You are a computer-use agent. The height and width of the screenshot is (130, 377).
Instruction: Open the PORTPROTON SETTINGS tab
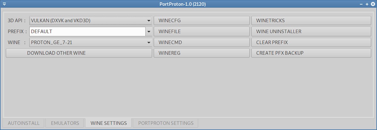pos(166,123)
